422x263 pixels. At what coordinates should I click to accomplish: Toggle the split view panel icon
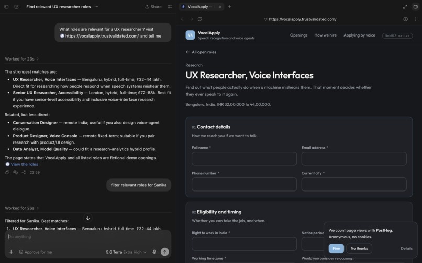click(416, 7)
